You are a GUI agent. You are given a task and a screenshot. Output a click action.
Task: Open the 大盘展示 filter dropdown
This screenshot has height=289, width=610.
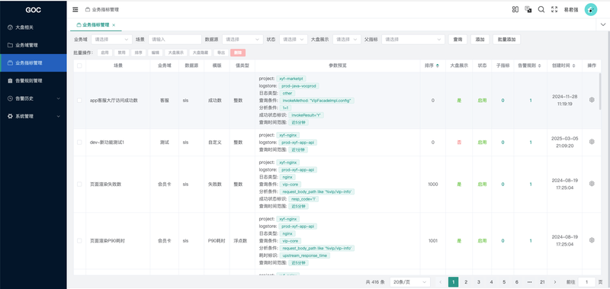pos(347,40)
